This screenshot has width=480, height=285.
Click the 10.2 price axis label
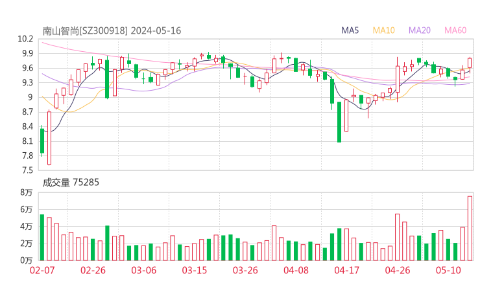(25, 39)
